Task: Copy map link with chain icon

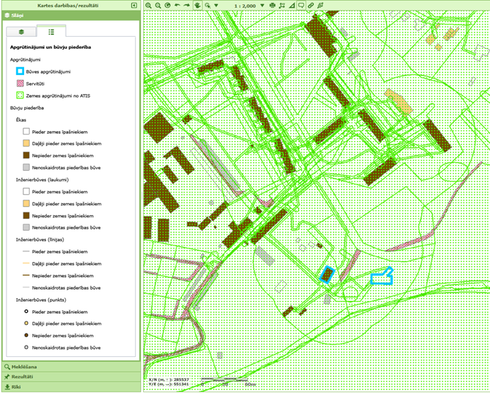Action: click(311, 5)
